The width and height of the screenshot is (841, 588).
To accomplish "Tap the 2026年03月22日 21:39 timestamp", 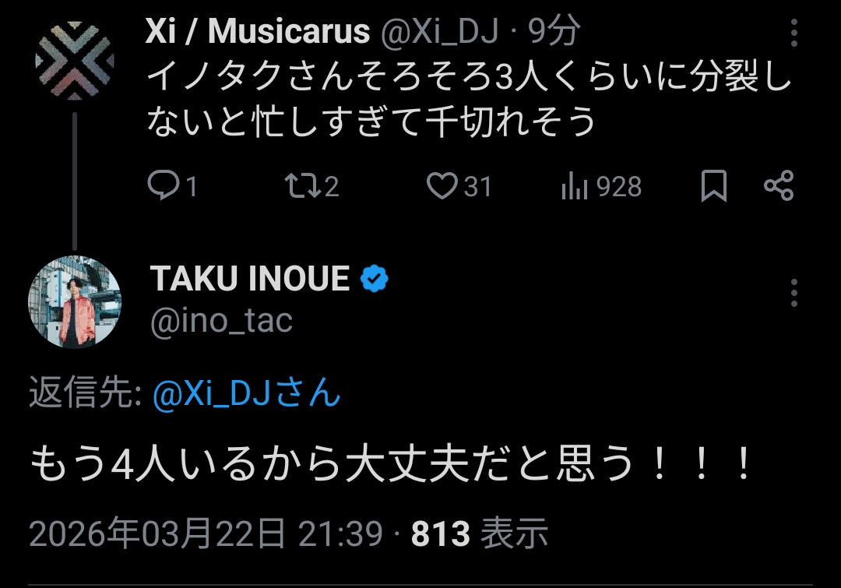I will click(206, 534).
